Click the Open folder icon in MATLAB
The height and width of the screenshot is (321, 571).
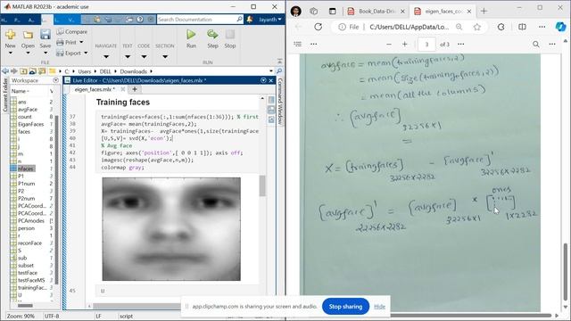coord(28,35)
